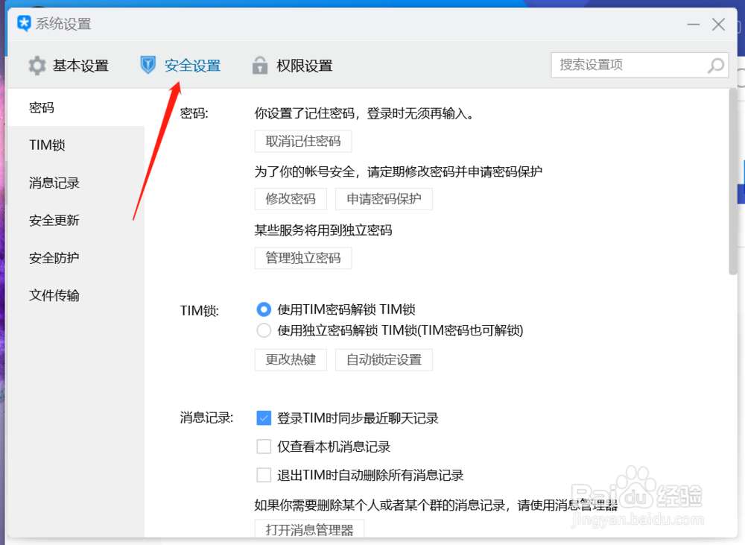Viewport: 745px width, 545px height.
Task: Enable 退出TIM时自动删除所有消息记录 checkbox
Action: tap(264, 475)
